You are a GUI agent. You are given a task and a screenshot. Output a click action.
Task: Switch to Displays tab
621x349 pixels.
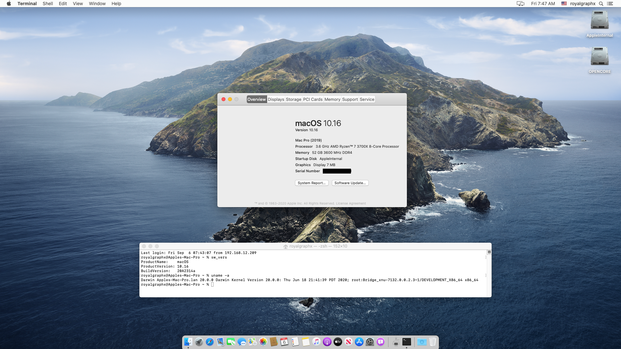point(276,99)
